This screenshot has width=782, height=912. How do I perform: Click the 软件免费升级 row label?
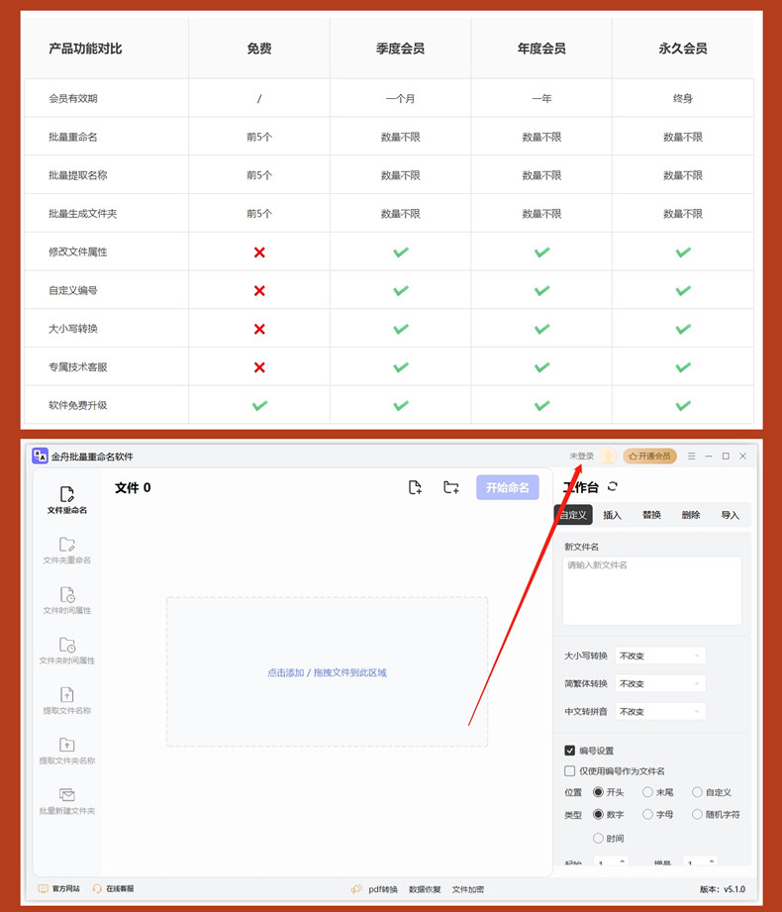(x=78, y=405)
